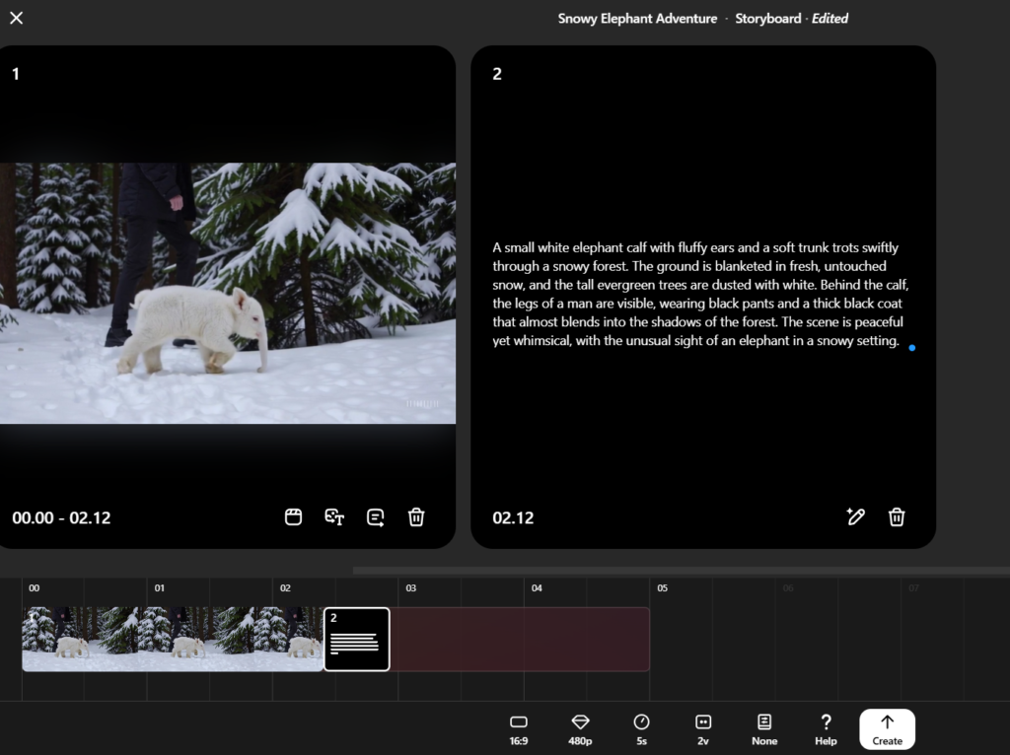Click the caption arrow icon on card 1

(376, 516)
